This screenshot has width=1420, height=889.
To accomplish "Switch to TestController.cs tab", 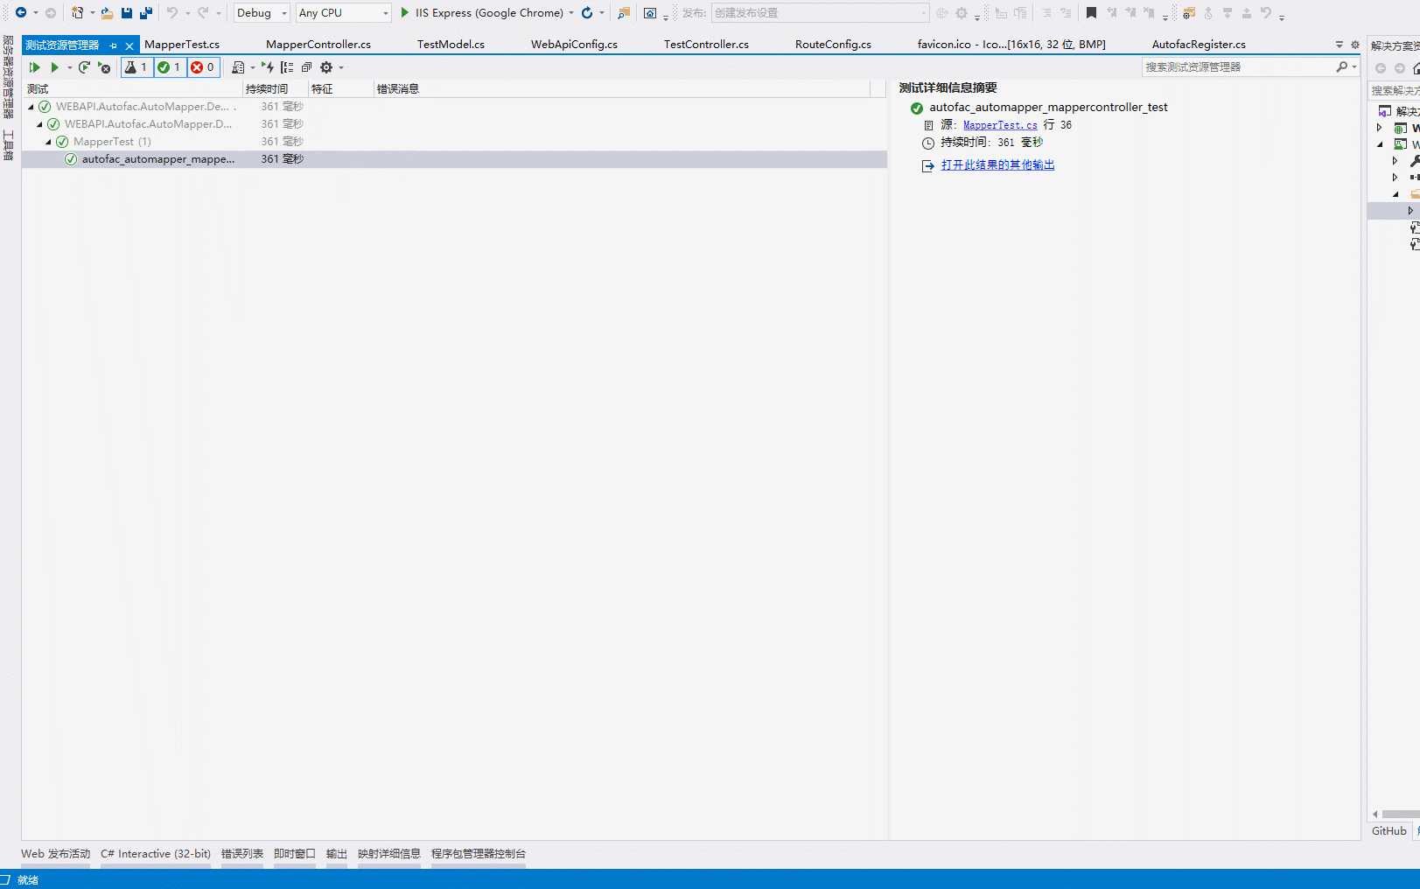I will (706, 45).
